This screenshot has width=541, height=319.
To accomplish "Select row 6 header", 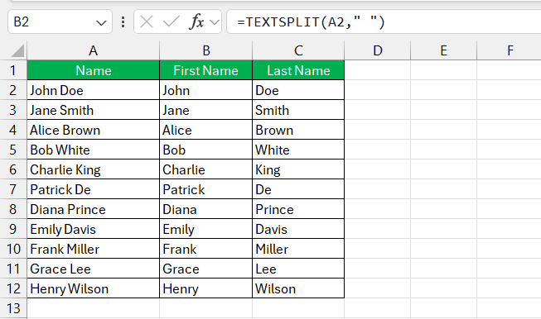I will pyautogui.click(x=13, y=169).
